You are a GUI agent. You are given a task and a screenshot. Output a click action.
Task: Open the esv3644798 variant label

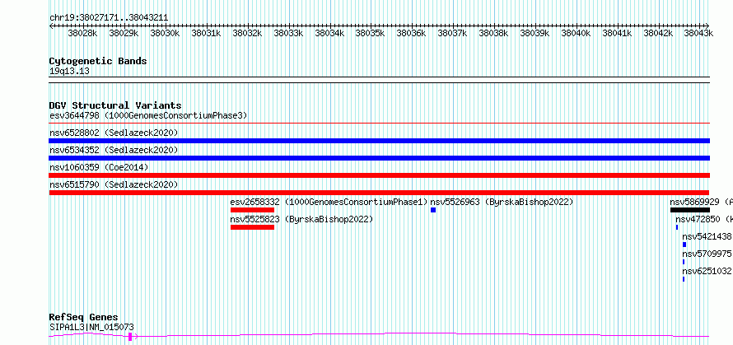[148, 115]
